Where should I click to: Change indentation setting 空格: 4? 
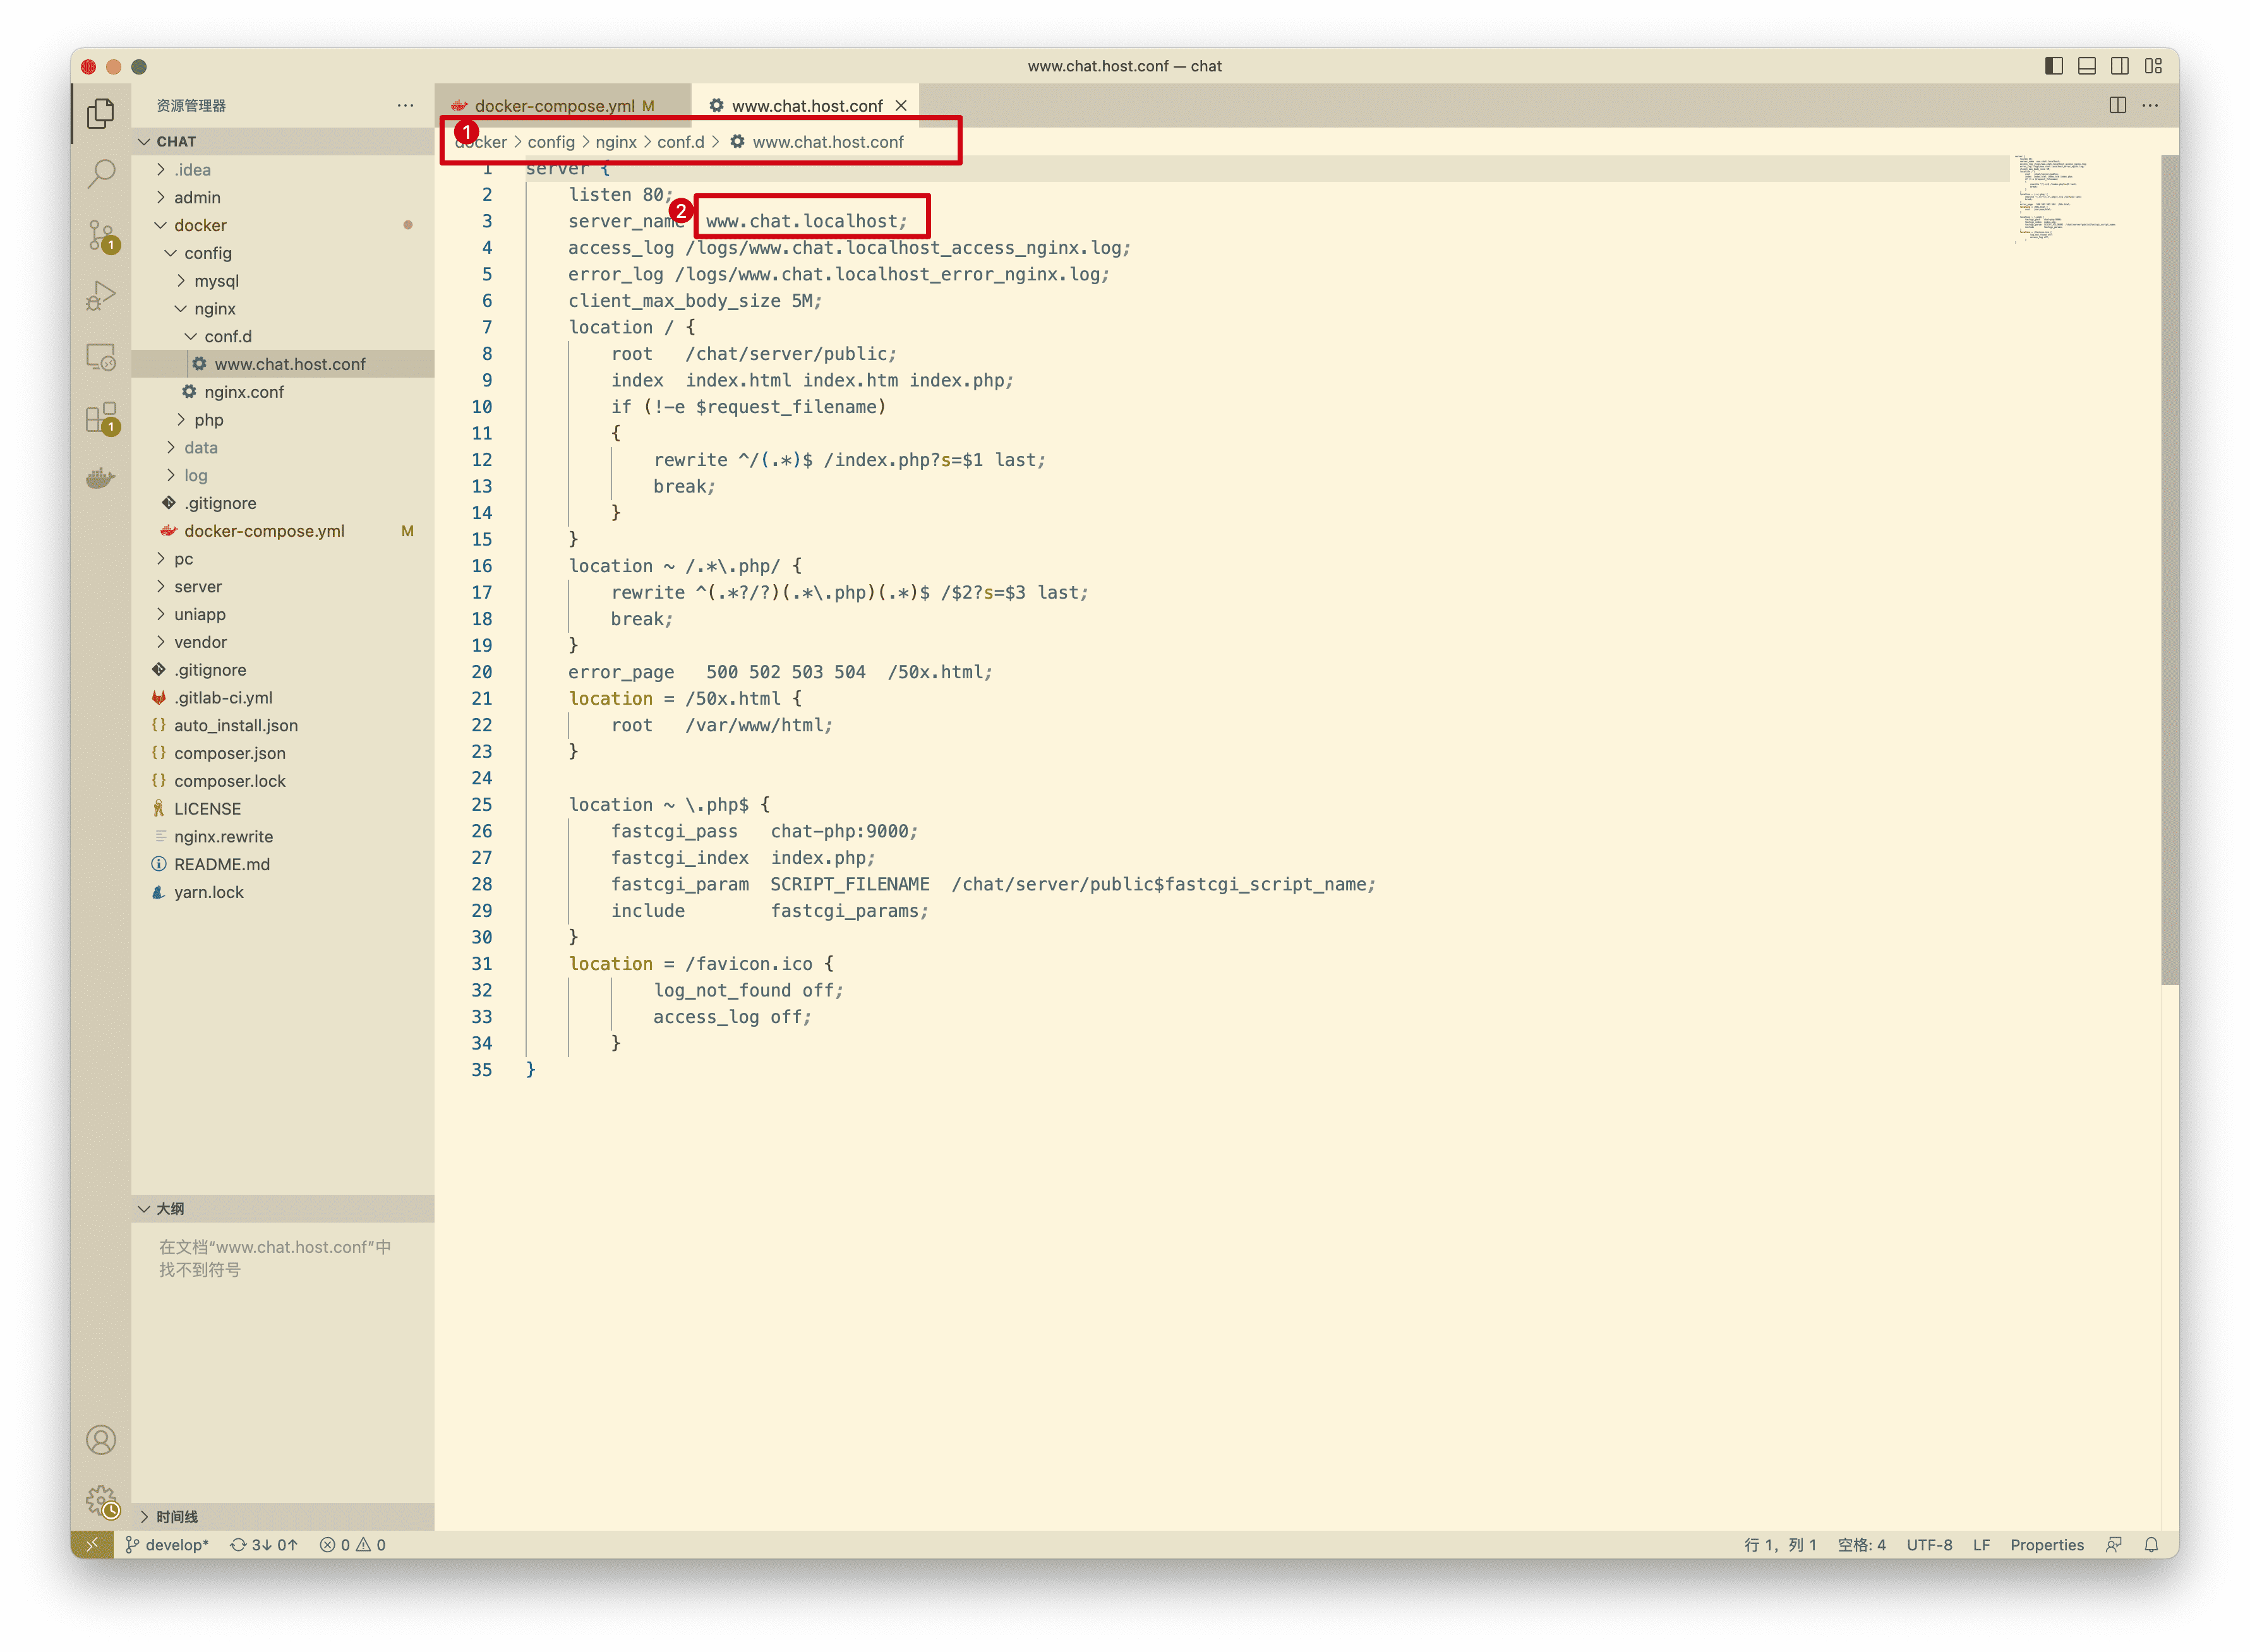(x=1862, y=1545)
